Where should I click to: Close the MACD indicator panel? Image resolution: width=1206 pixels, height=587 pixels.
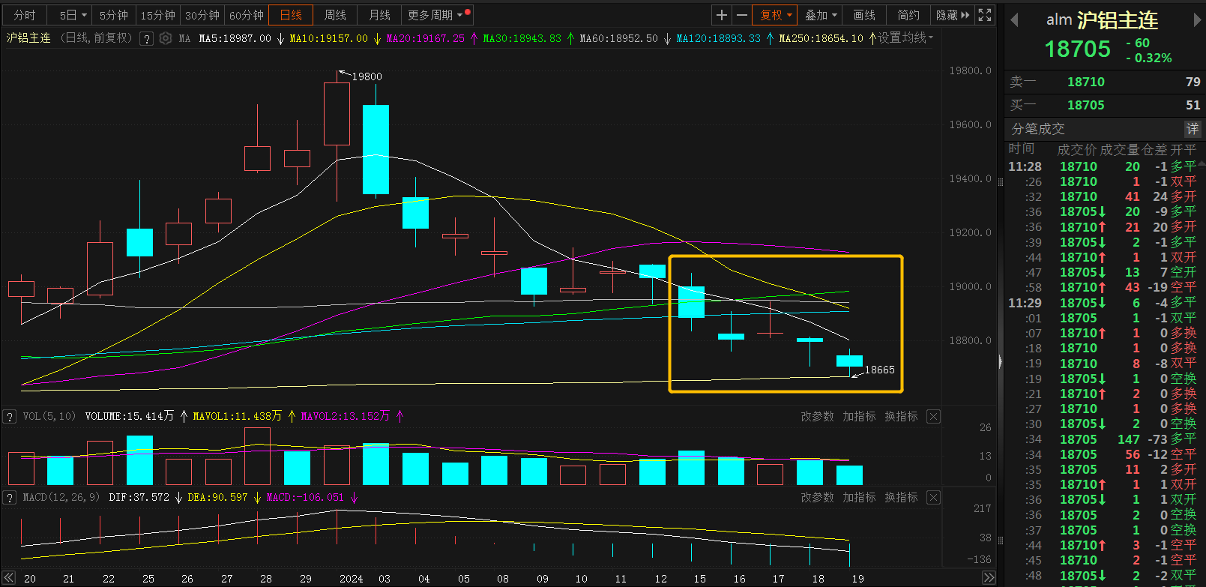coord(933,498)
